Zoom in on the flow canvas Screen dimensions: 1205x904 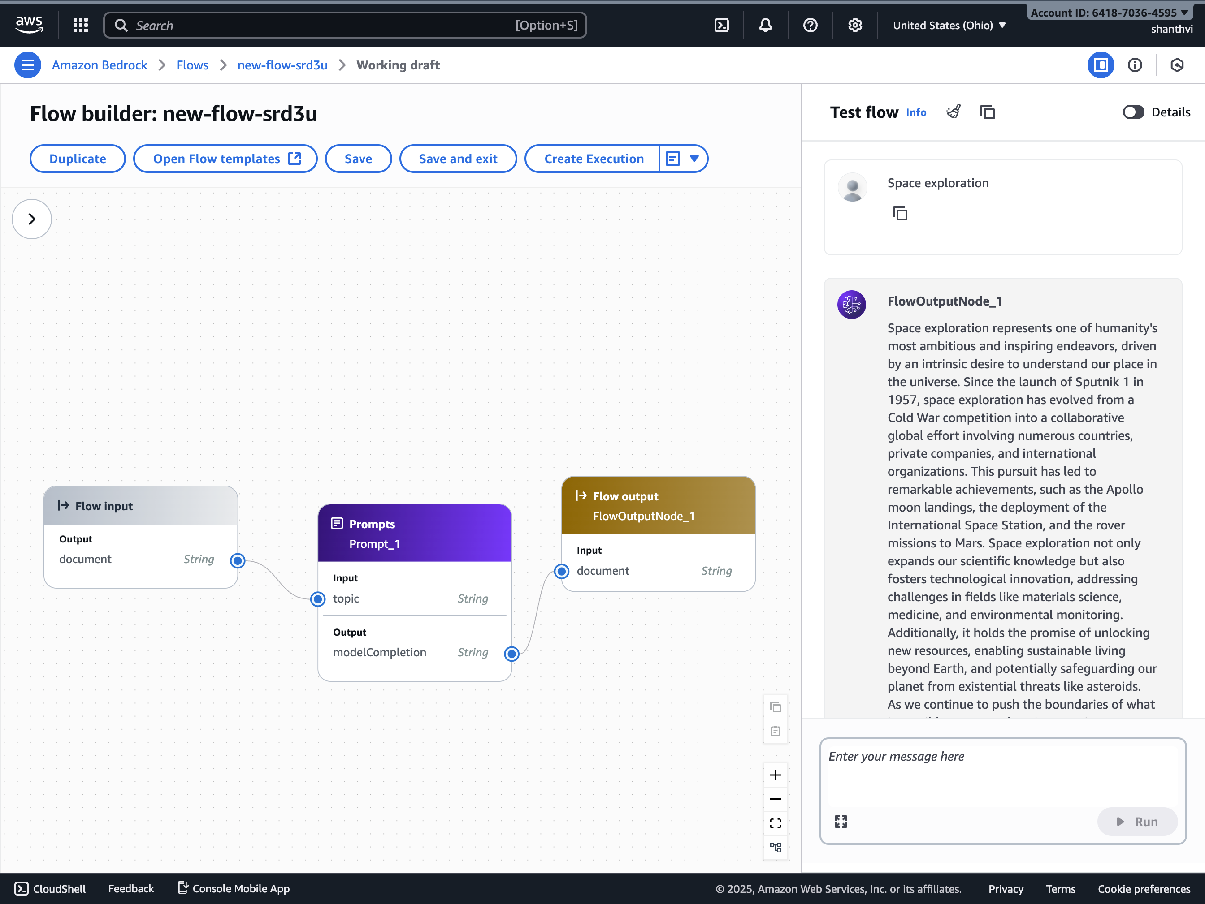pyautogui.click(x=775, y=775)
